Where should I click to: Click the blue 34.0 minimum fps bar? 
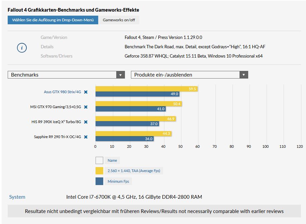pyautogui.click(x=125, y=139)
